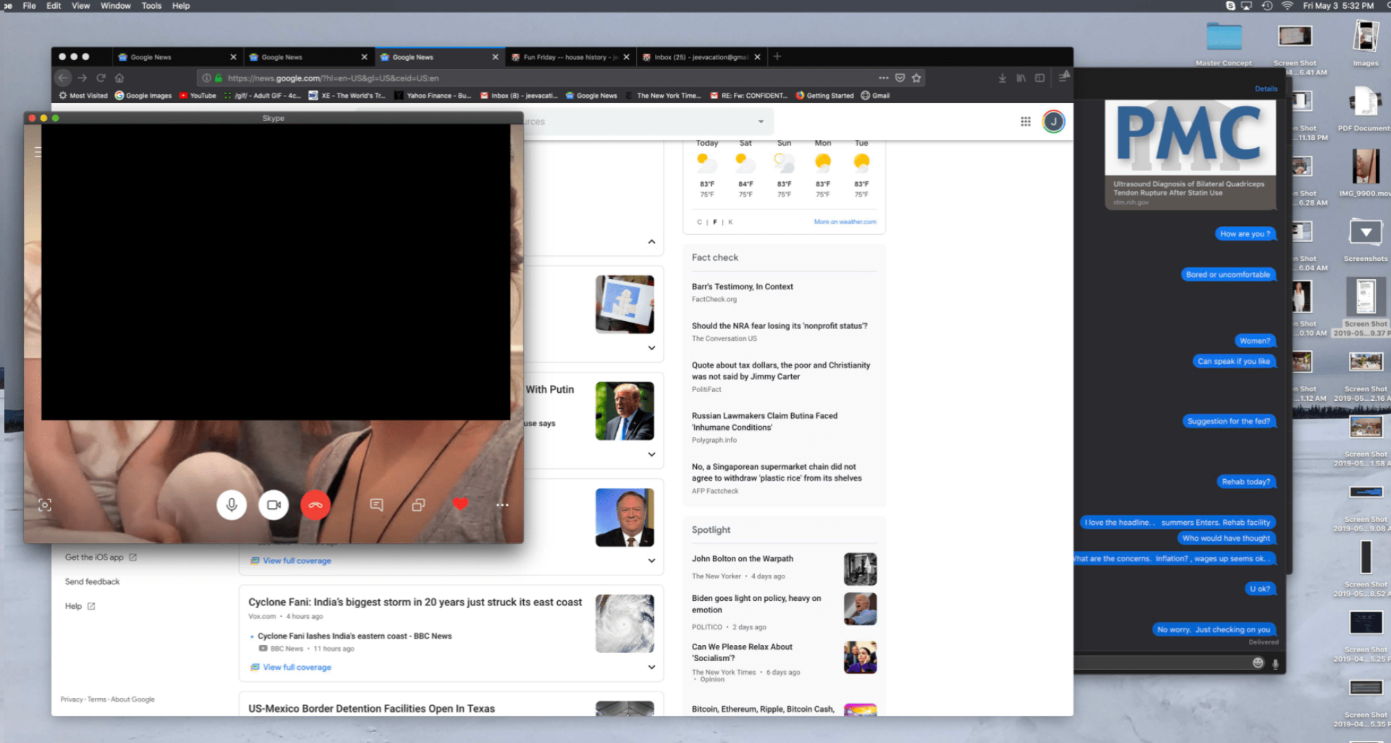This screenshot has width=1391, height=743.
Task: Open More on weather.com link
Action: click(845, 222)
